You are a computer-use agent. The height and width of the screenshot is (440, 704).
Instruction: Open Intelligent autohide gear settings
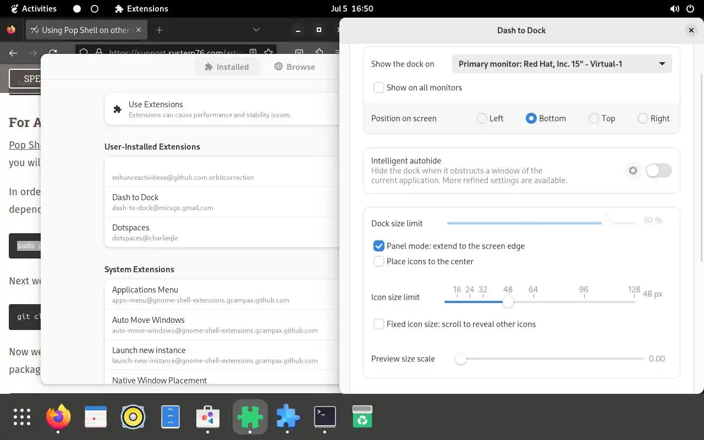point(633,170)
